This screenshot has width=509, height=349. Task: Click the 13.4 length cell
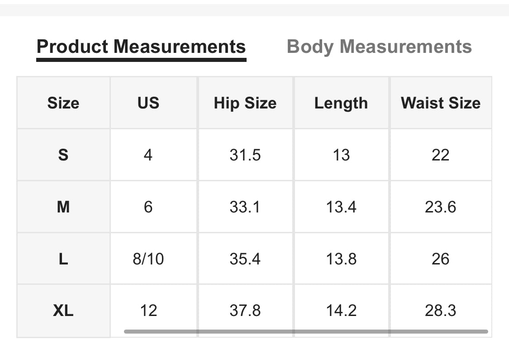(x=341, y=207)
